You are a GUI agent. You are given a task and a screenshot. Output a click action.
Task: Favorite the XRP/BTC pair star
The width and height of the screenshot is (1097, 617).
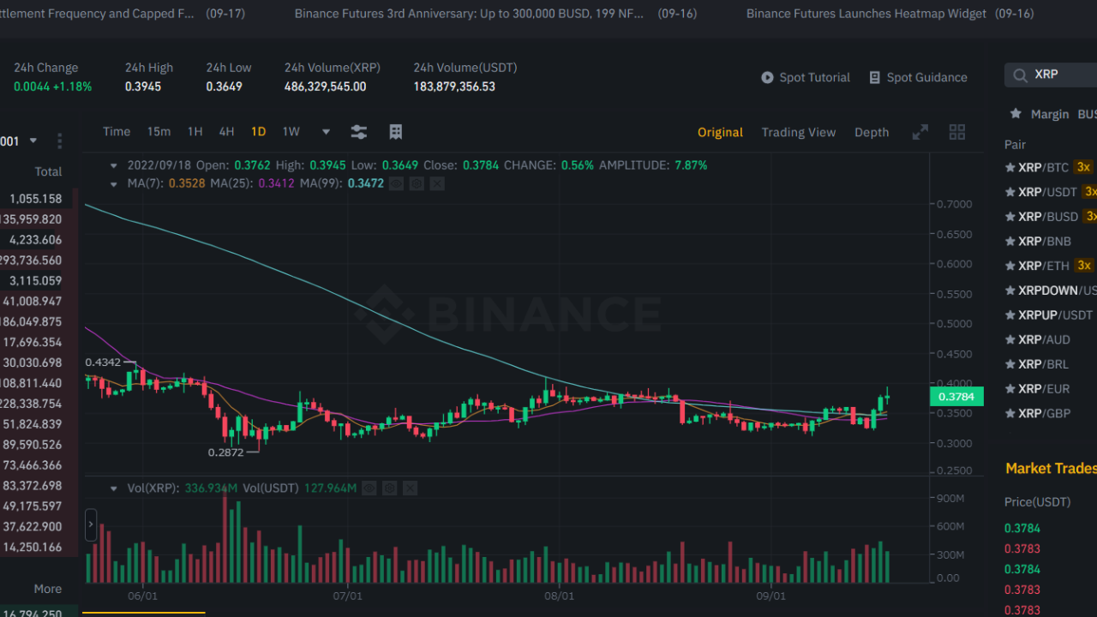pos(1010,167)
